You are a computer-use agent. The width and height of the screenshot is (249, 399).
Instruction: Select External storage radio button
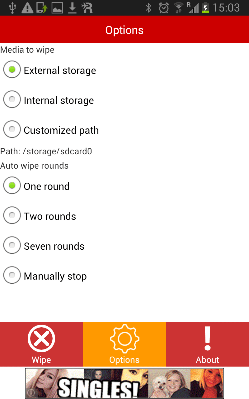[x=12, y=70]
